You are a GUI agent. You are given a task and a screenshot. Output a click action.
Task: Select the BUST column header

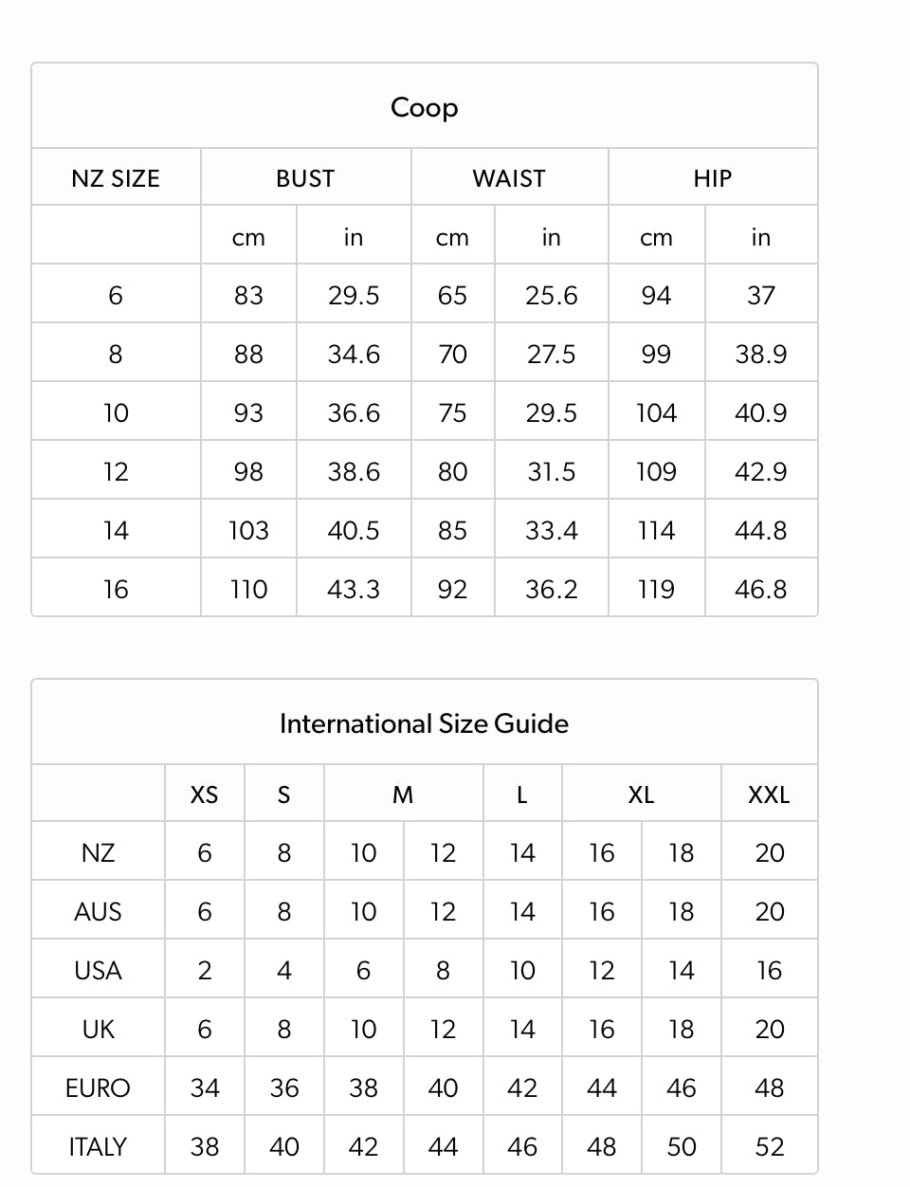click(305, 178)
